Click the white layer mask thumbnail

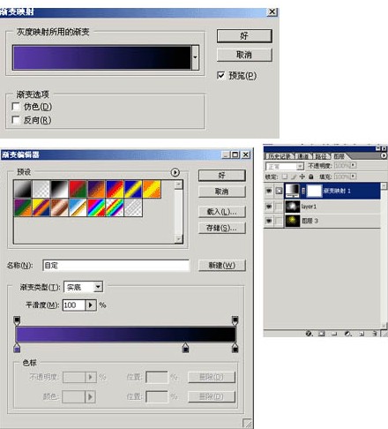click(x=314, y=191)
